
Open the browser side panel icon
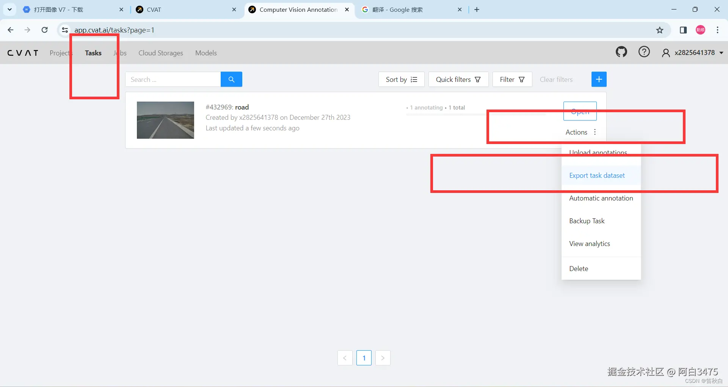[x=683, y=30]
